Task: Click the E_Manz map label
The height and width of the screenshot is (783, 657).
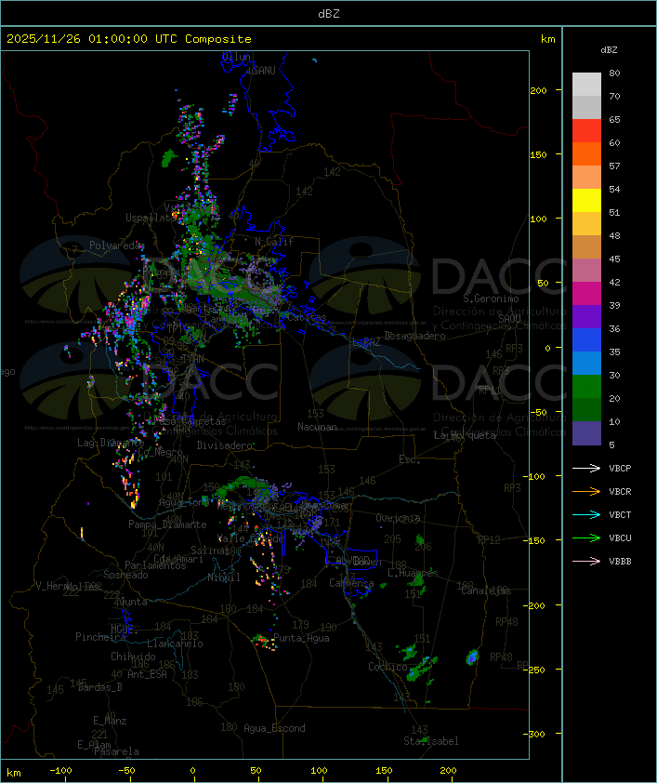Action: [x=110, y=721]
